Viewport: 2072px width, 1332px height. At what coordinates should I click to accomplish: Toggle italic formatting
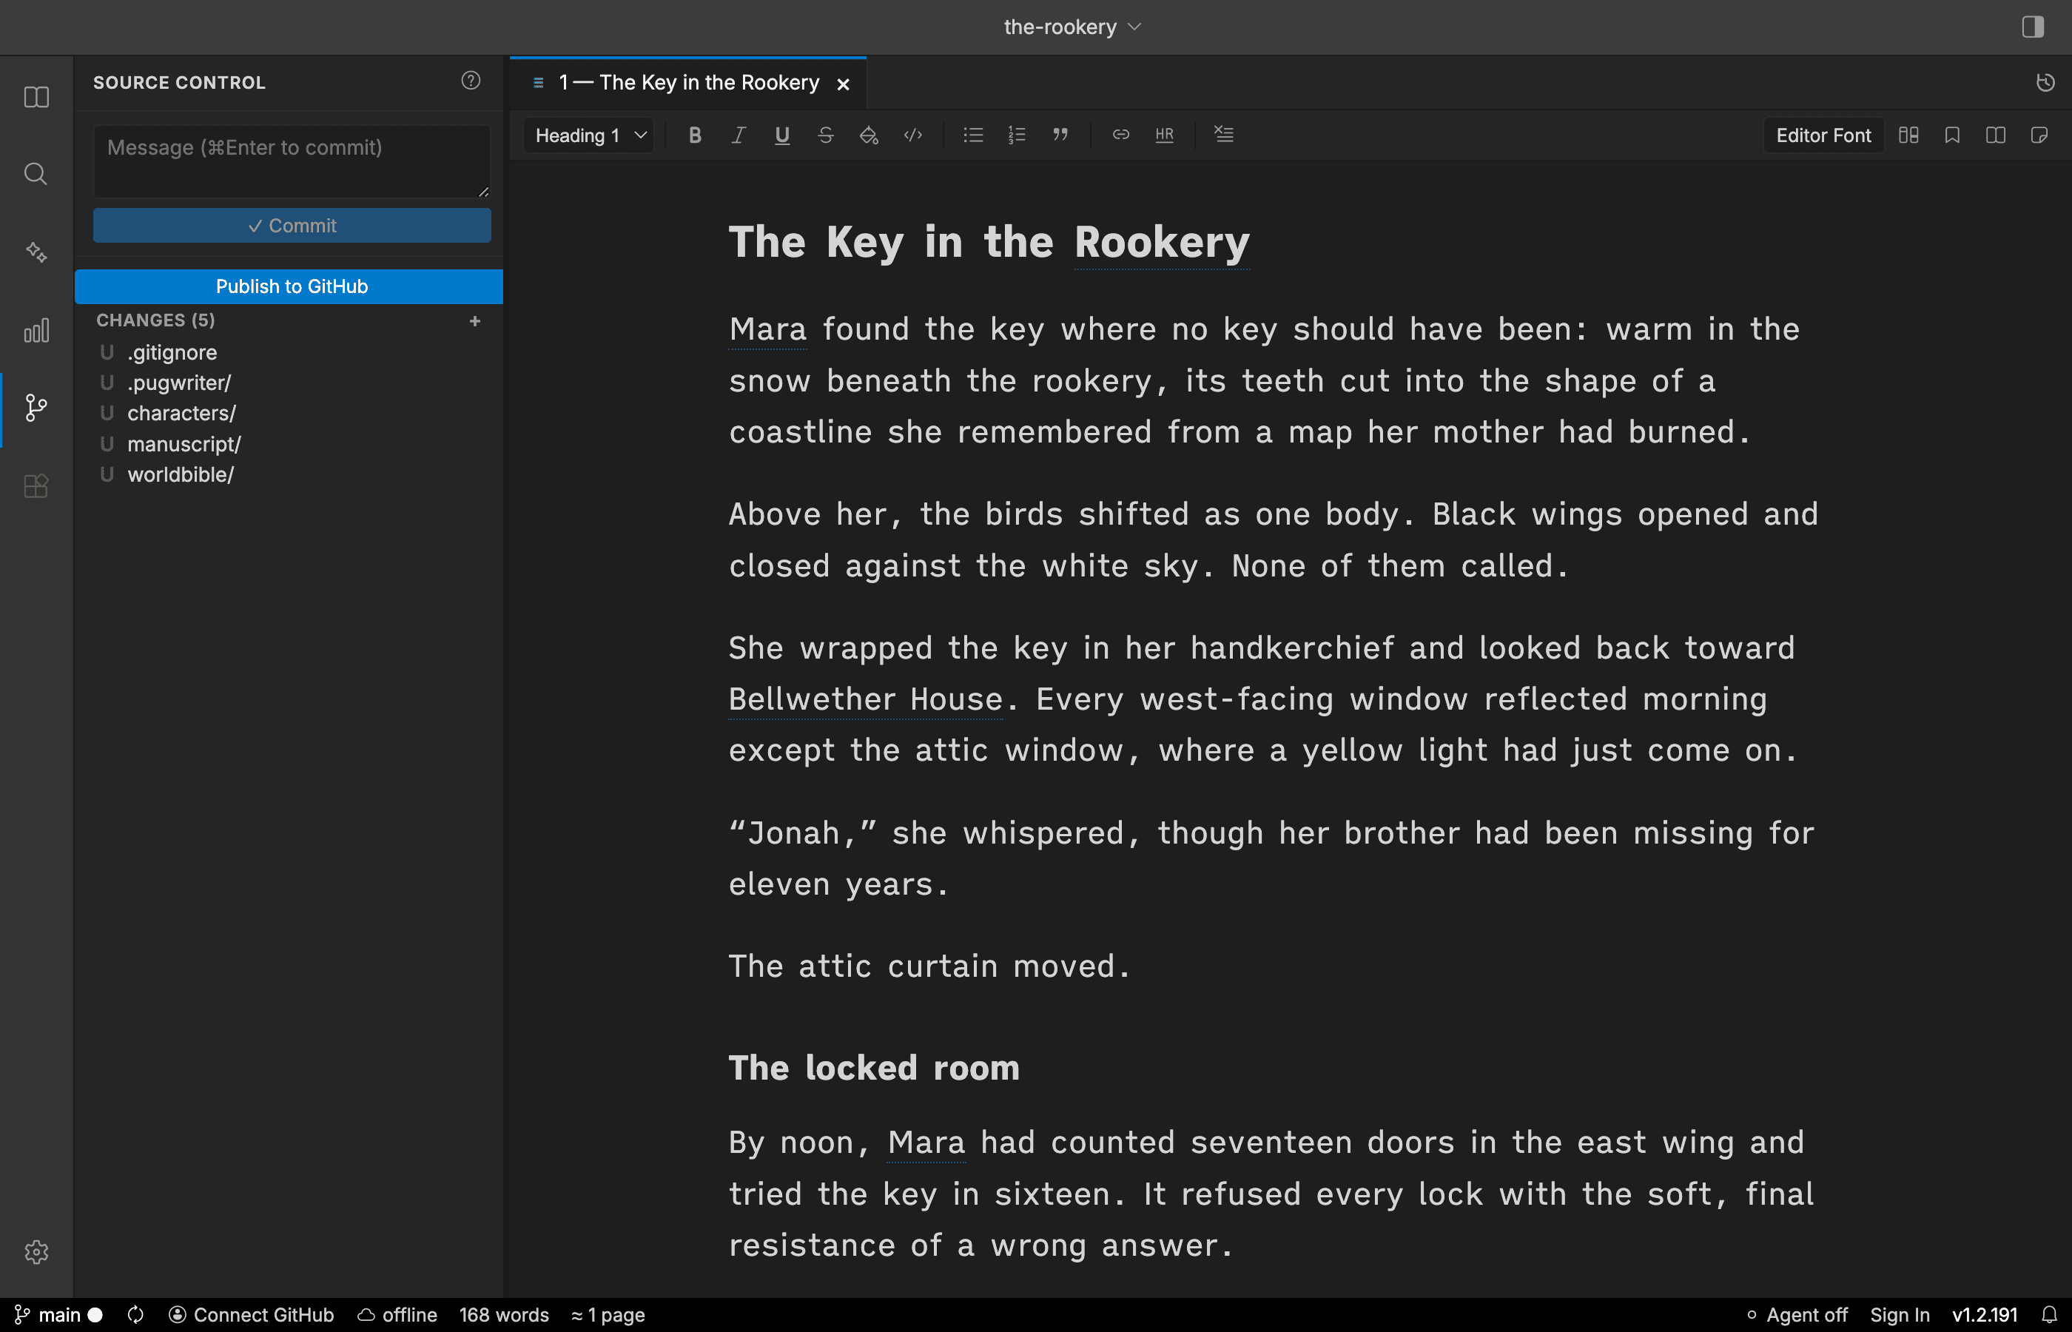(739, 135)
